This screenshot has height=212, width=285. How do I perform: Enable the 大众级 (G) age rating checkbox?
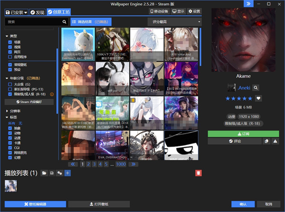[x=10, y=84]
